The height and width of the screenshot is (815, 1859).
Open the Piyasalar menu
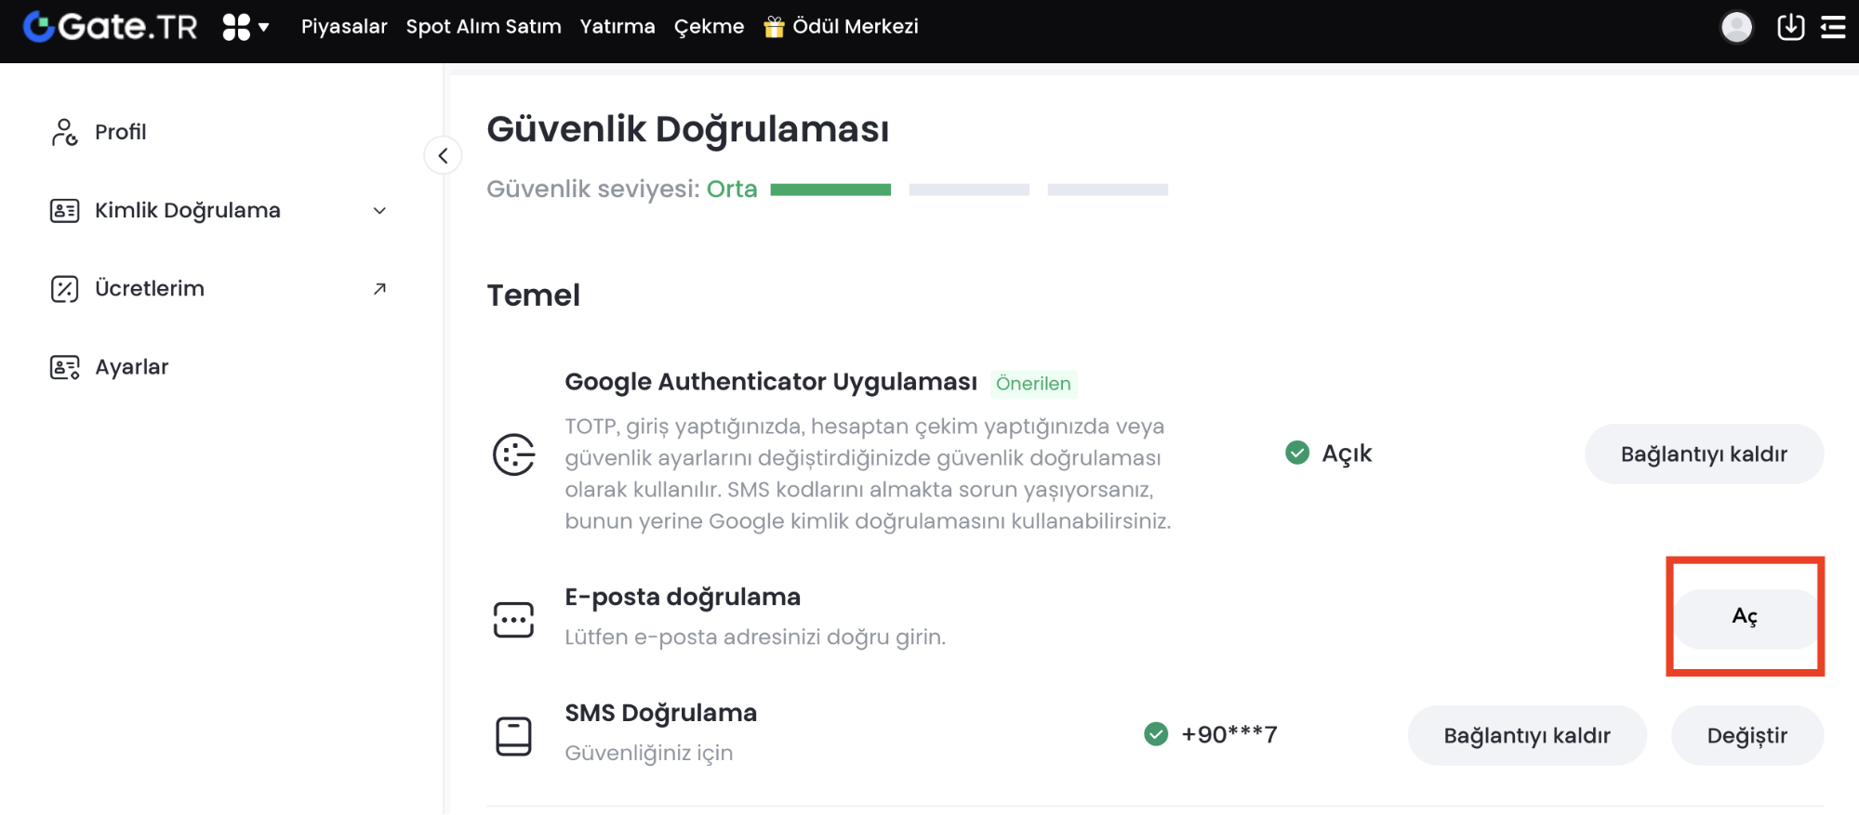point(344,27)
